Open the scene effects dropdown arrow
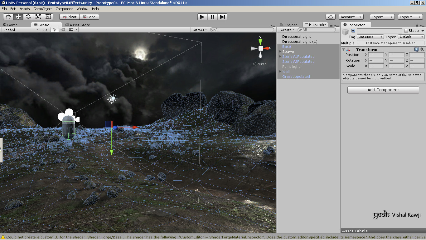Viewport: 426px width, 240px height. pos(76,30)
